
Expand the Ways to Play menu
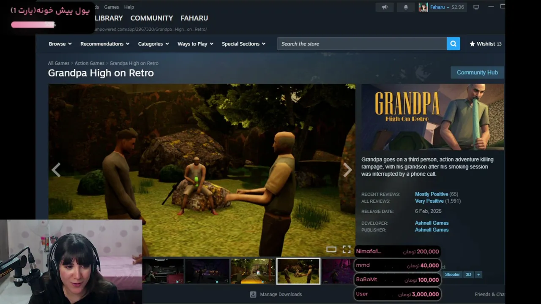point(195,43)
